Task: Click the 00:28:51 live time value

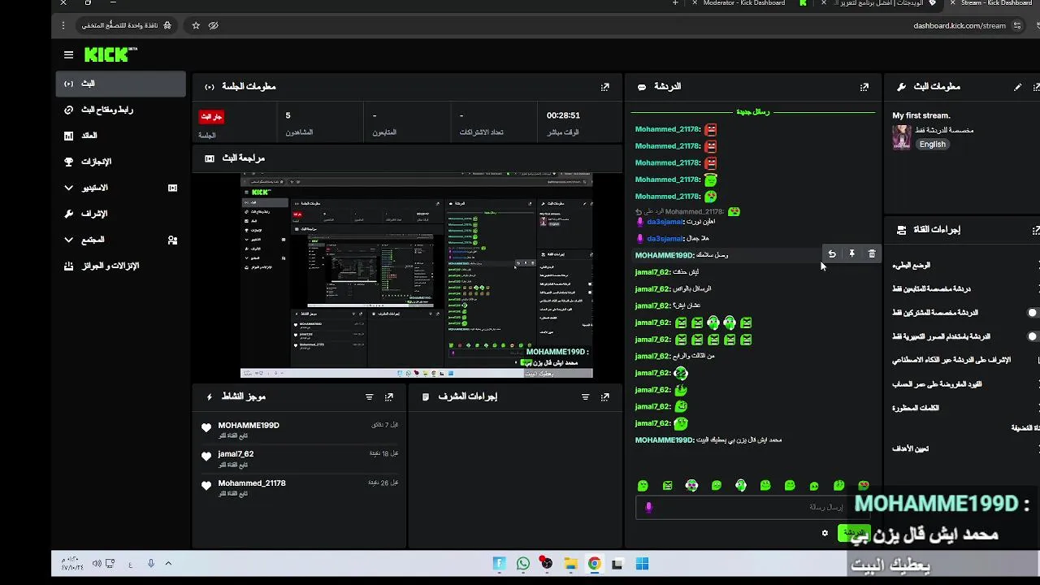Action: 563,116
